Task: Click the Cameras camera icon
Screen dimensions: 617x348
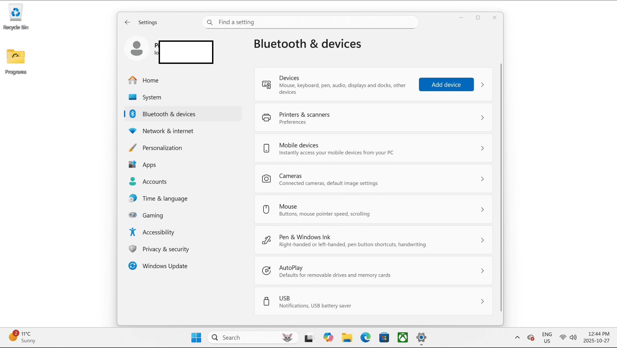Action: click(x=266, y=179)
